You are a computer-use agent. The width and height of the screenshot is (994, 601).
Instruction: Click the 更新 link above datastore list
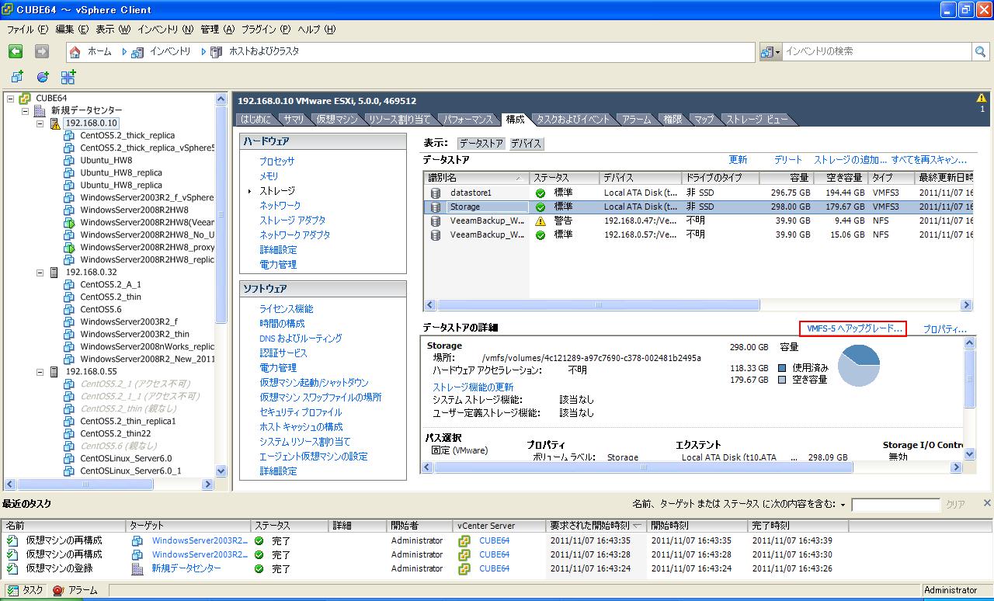(738, 159)
